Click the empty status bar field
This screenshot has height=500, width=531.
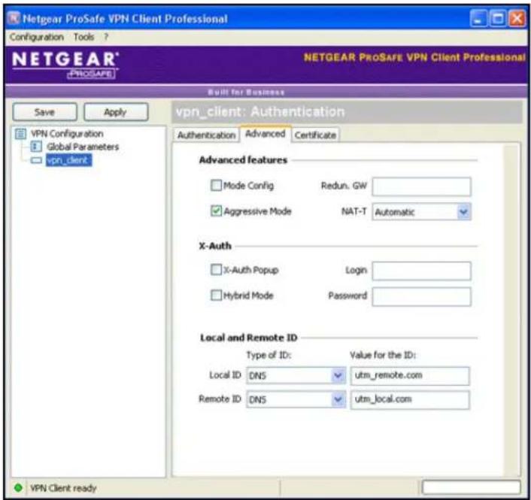tap(471, 487)
